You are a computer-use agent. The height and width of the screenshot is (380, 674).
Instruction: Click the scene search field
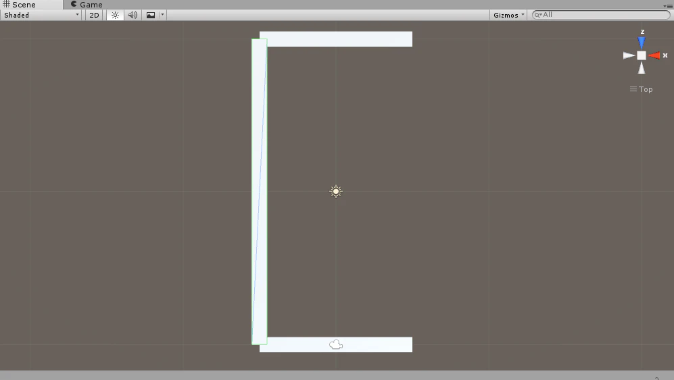click(601, 15)
